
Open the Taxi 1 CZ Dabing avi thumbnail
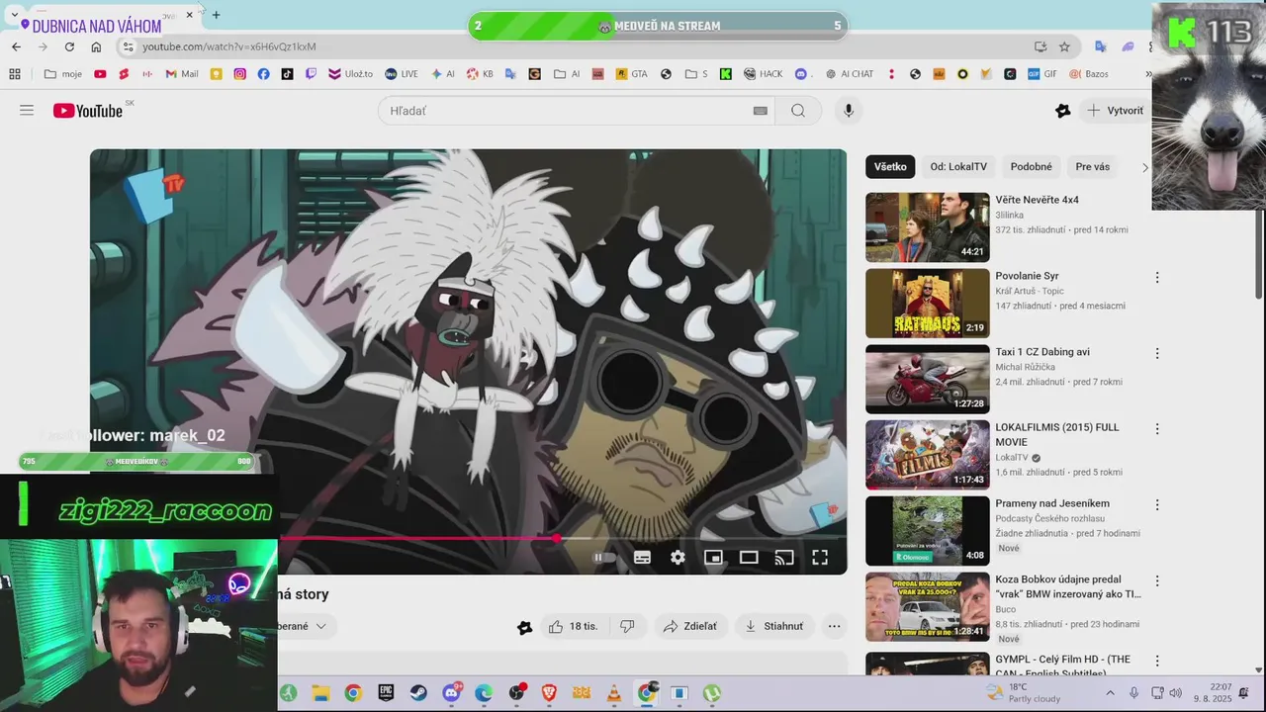[928, 379]
